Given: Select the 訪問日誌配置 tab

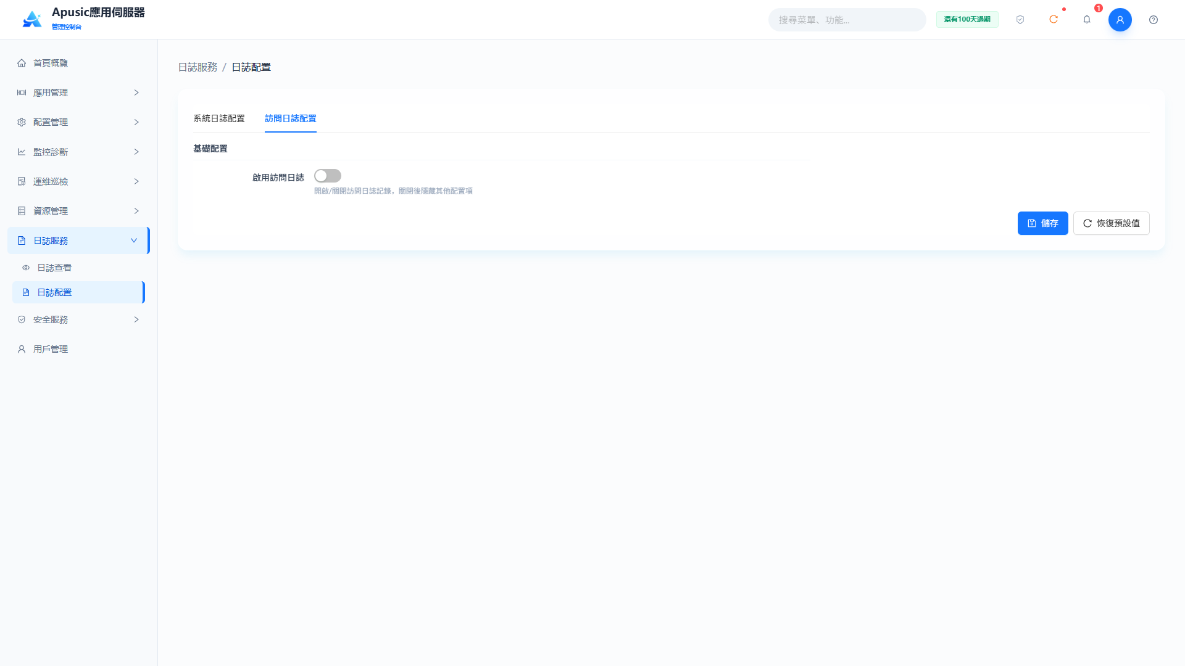Looking at the screenshot, I should click(291, 118).
